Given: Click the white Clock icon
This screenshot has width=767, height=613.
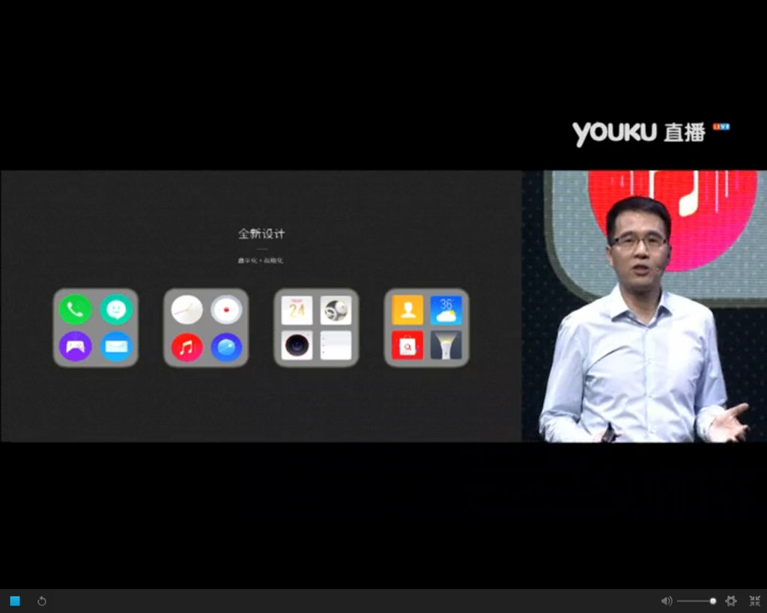Looking at the screenshot, I should pos(187,309).
